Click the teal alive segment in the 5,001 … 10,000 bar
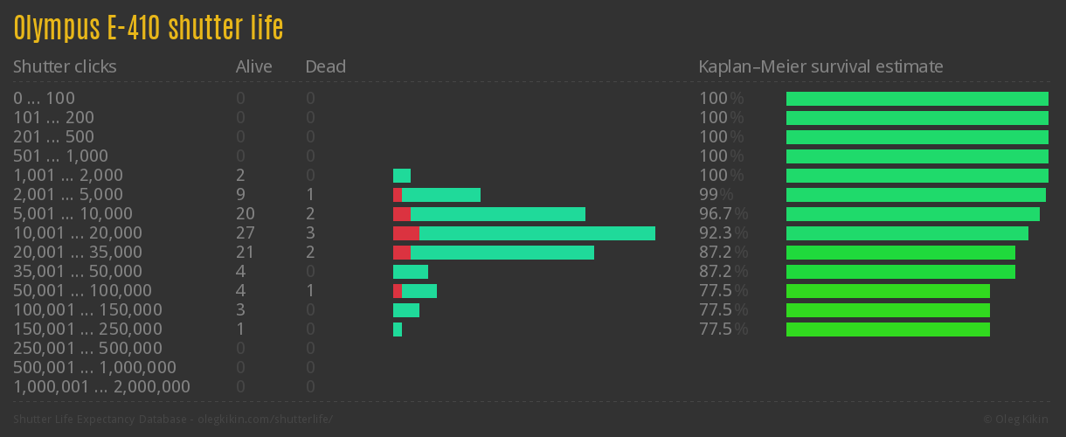The image size is (1066, 437). point(497,214)
